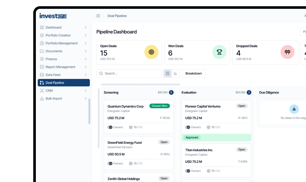Click the Deal Pipeline branch icon
This screenshot has width=306, height=182.
42,83
